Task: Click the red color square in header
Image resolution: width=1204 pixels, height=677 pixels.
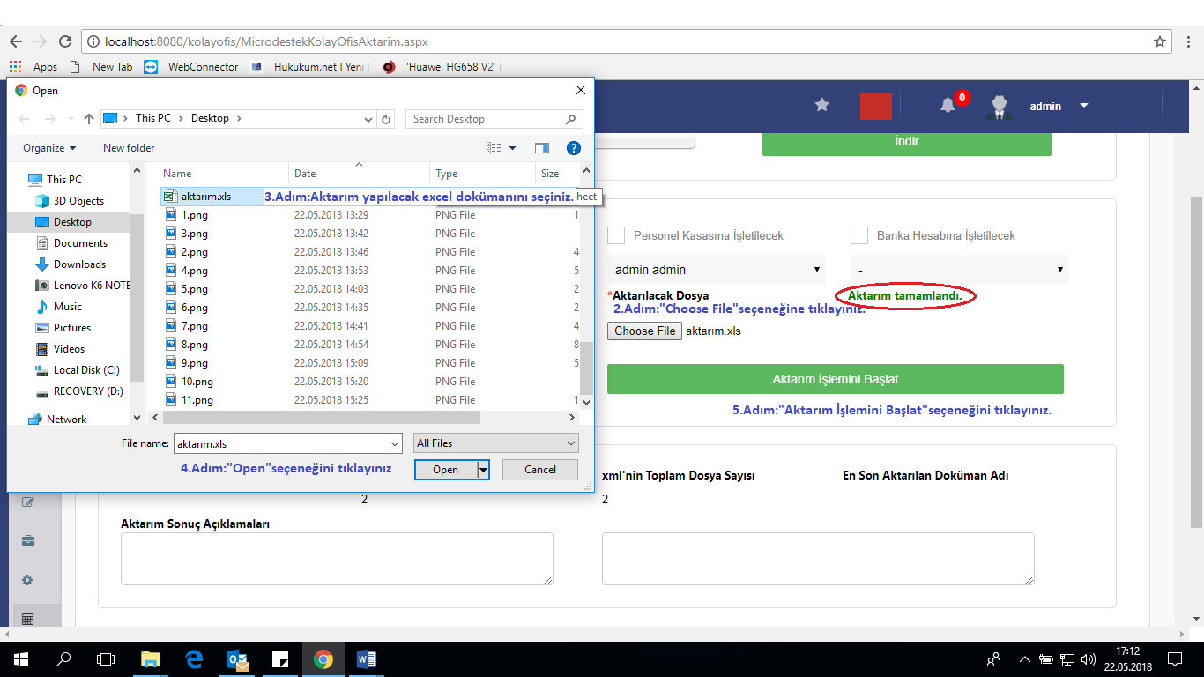Action: [875, 106]
